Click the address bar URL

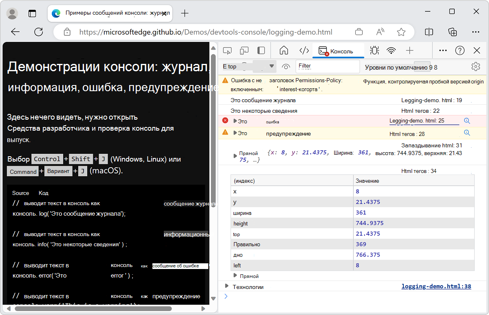pyautogui.click(x=206, y=32)
